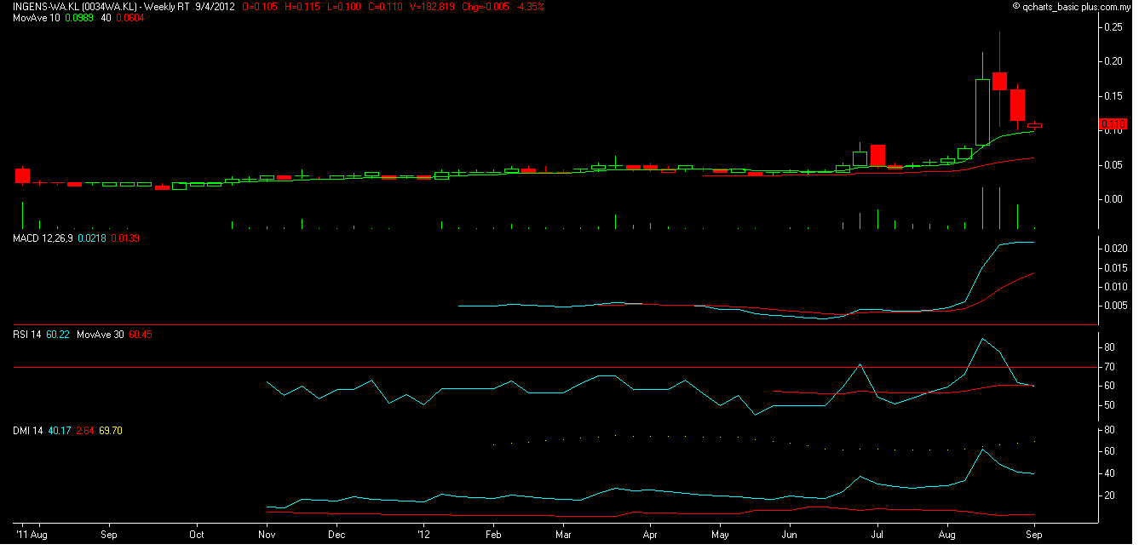This screenshot has width=1139, height=550.
Task: Click the Feb date label
Action: point(494,536)
